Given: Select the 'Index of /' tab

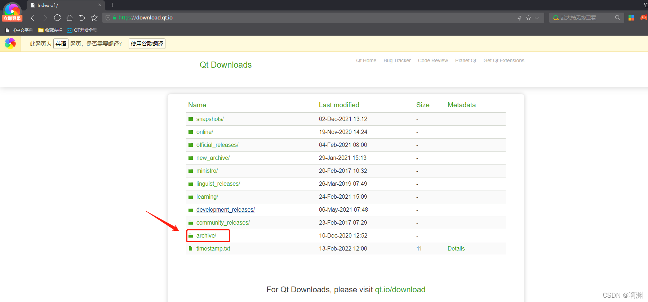Looking at the screenshot, I should (66, 5).
